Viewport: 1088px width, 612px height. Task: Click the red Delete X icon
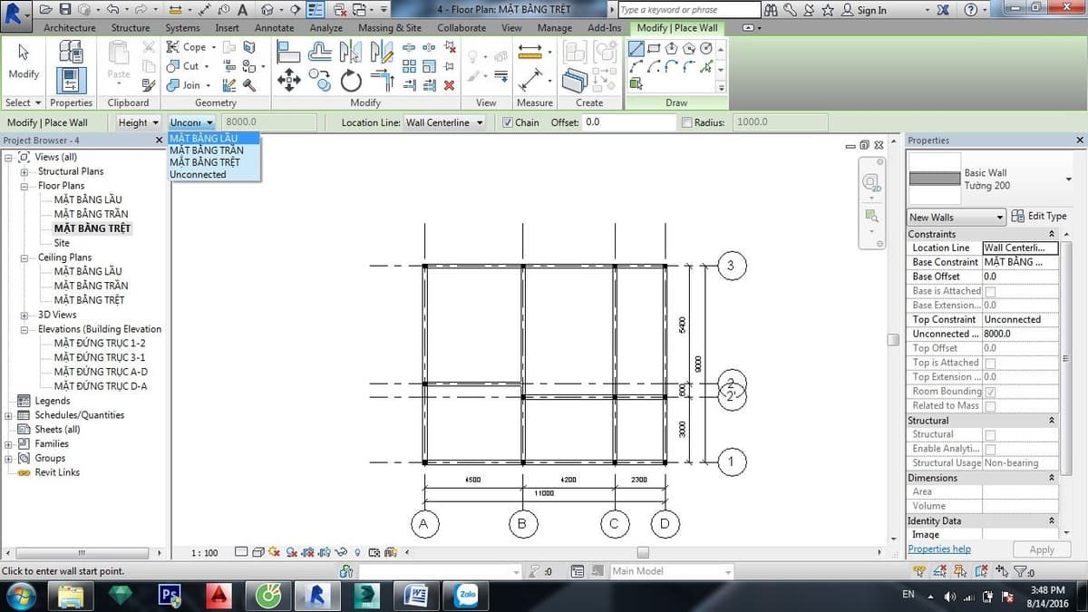[x=449, y=85]
